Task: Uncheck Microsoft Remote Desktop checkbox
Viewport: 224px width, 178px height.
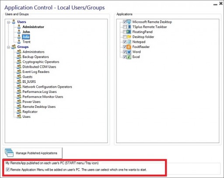Action: coord(125,22)
